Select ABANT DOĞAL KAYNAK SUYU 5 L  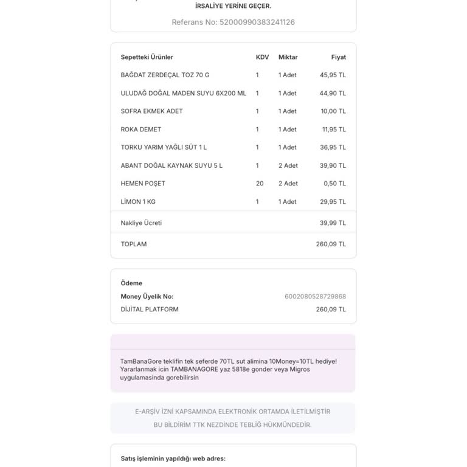click(x=171, y=165)
